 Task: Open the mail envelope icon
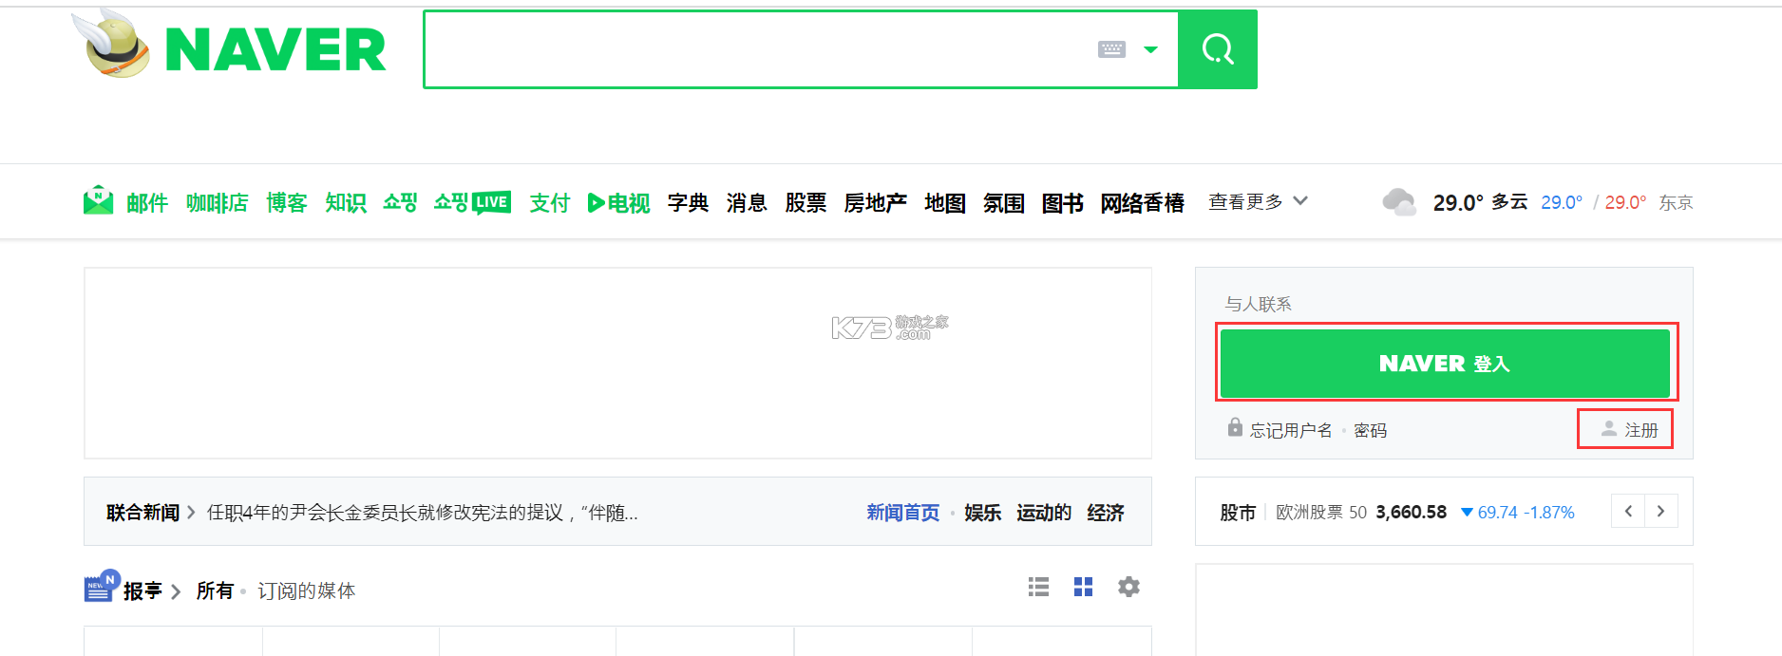(x=98, y=201)
